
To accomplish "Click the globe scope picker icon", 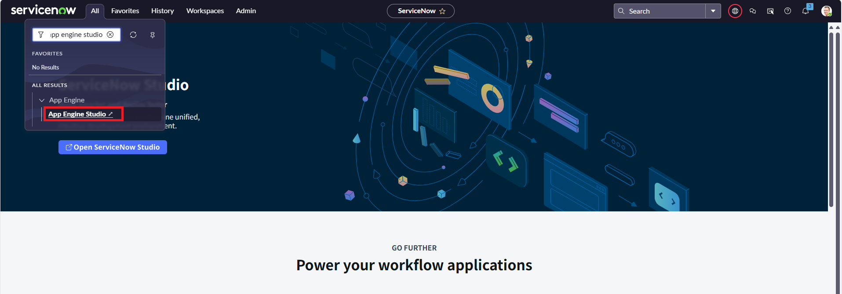I will (x=735, y=11).
